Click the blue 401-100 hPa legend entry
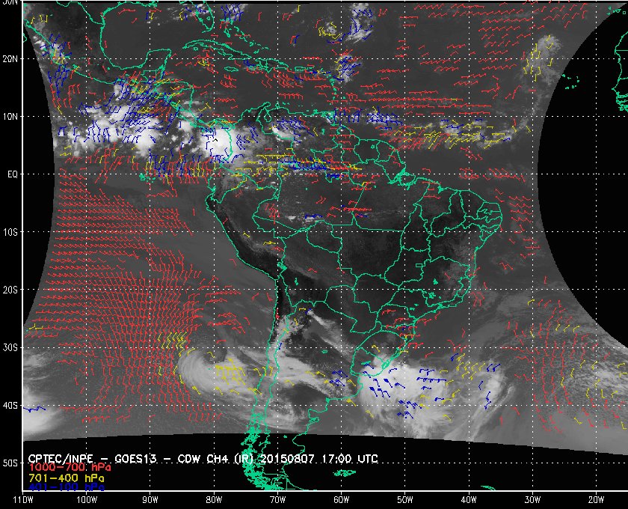This screenshot has width=628, height=509. [67, 487]
